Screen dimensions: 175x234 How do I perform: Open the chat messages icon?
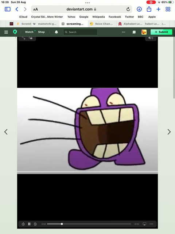point(134,32)
